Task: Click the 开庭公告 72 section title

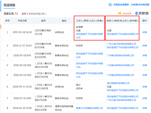Action: click(11, 14)
